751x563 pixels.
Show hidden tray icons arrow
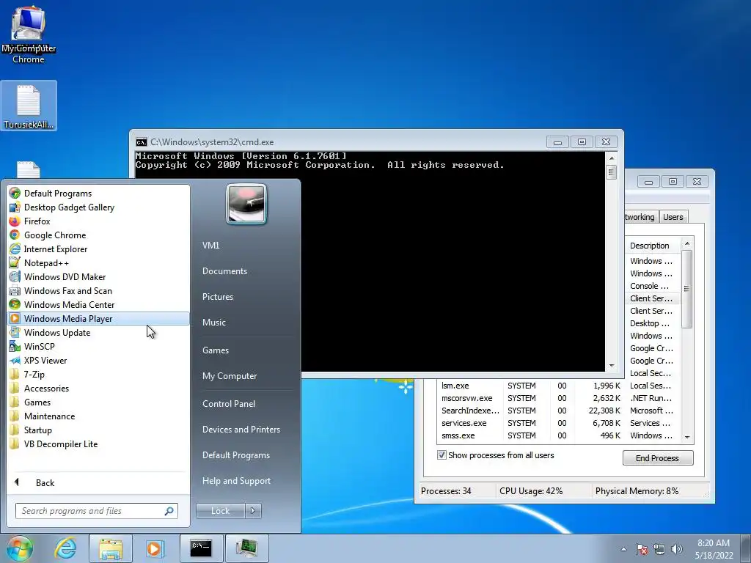click(623, 549)
